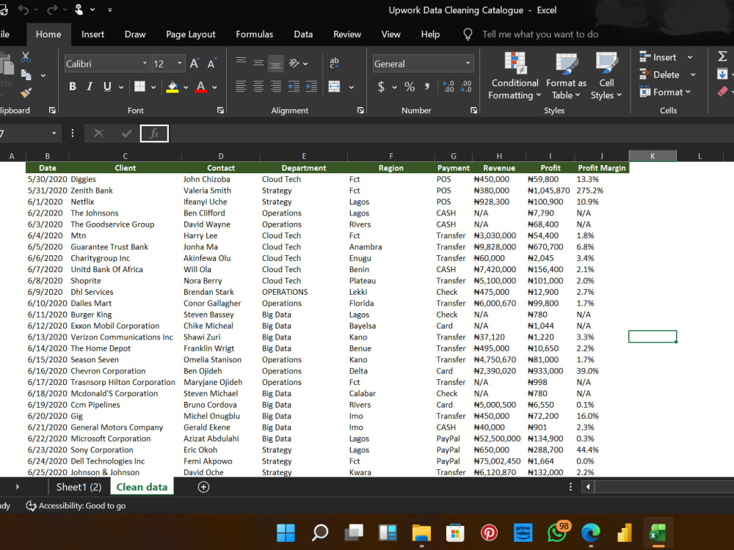
Task: Open the Calibri font name dropdown
Action: tap(145, 64)
